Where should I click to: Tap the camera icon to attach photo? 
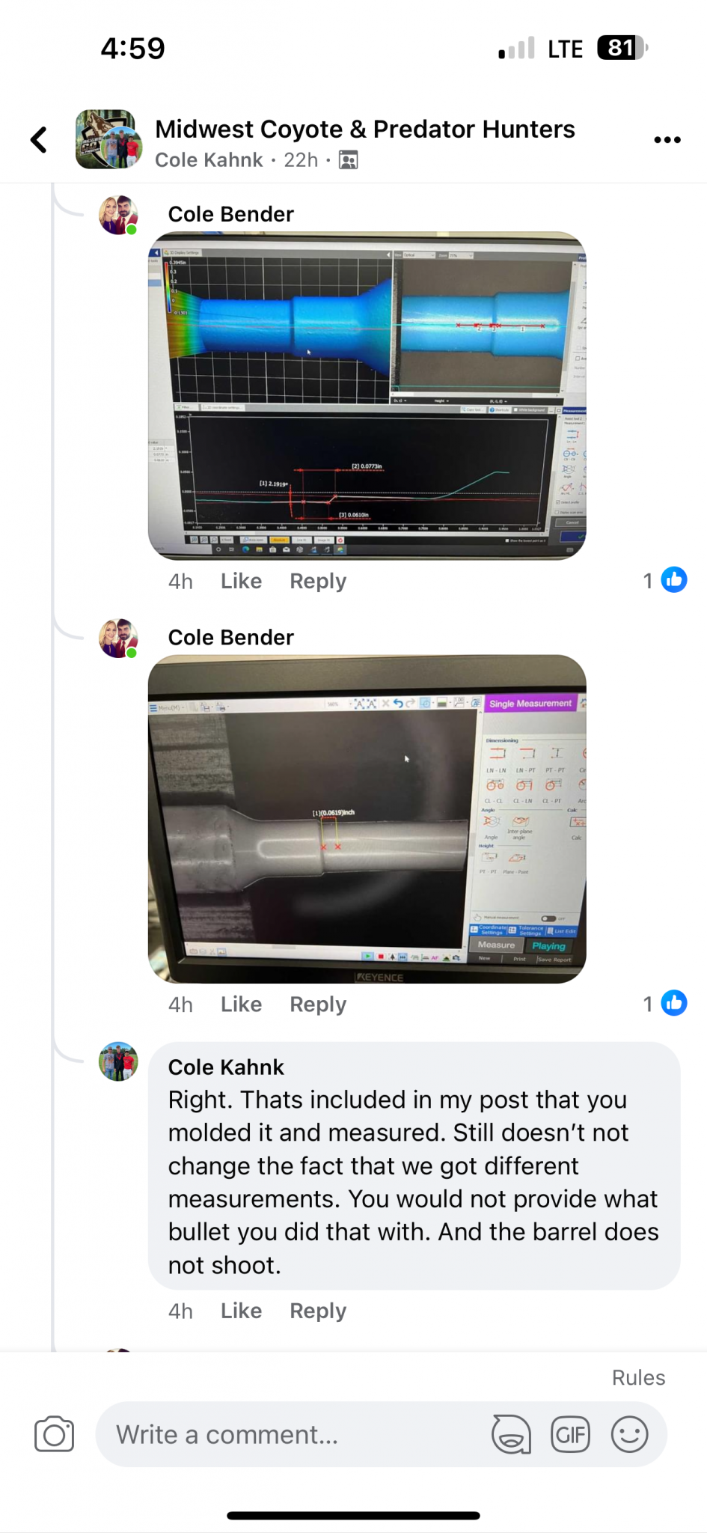(x=55, y=1434)
